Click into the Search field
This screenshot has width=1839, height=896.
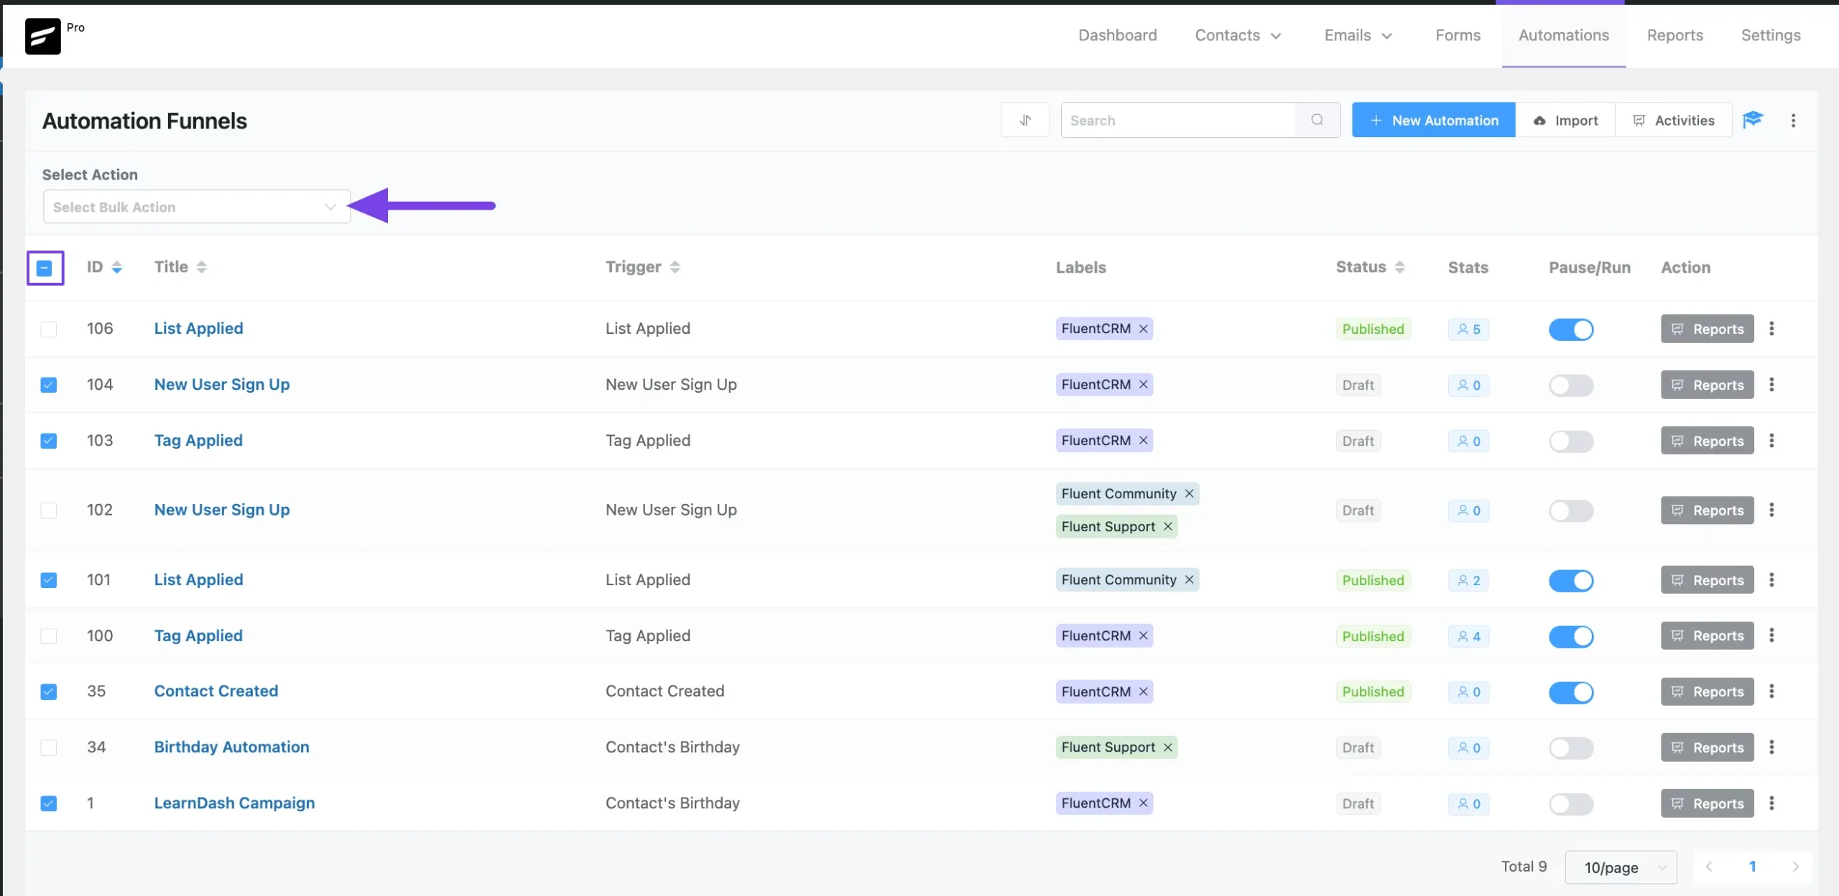[x=1178, y=120]
